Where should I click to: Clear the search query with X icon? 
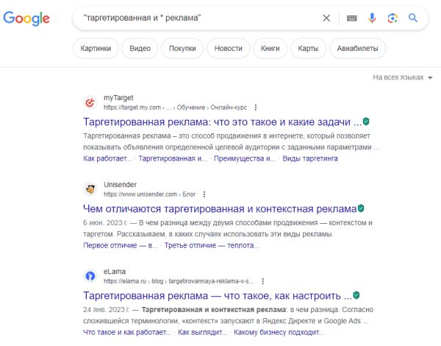pos(326,18)
